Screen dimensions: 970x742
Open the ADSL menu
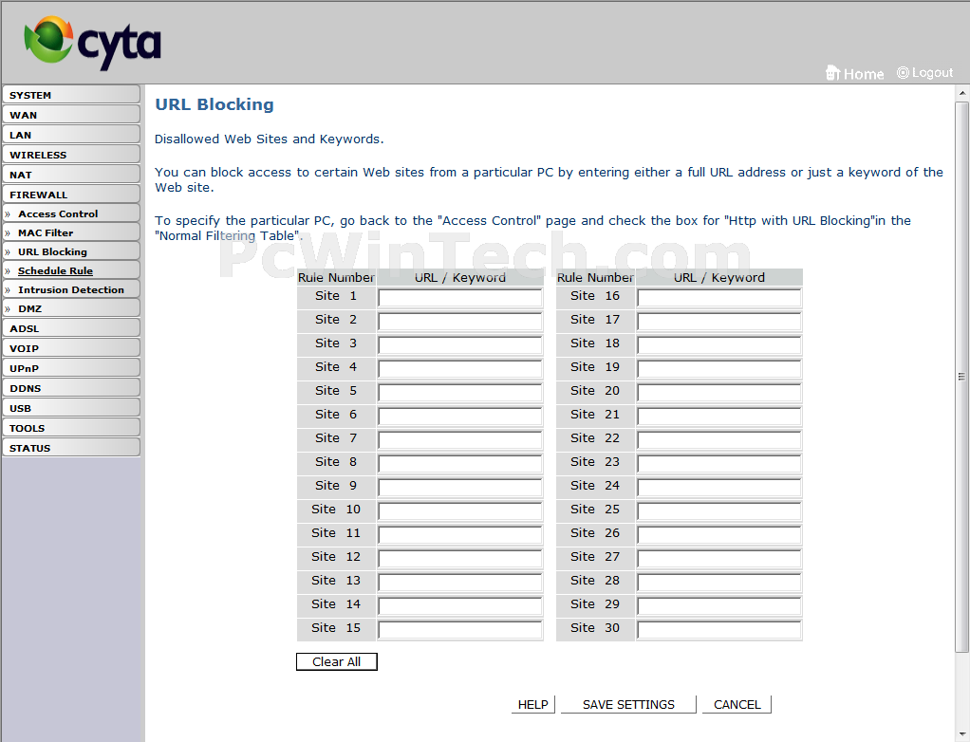pos(71,328)
